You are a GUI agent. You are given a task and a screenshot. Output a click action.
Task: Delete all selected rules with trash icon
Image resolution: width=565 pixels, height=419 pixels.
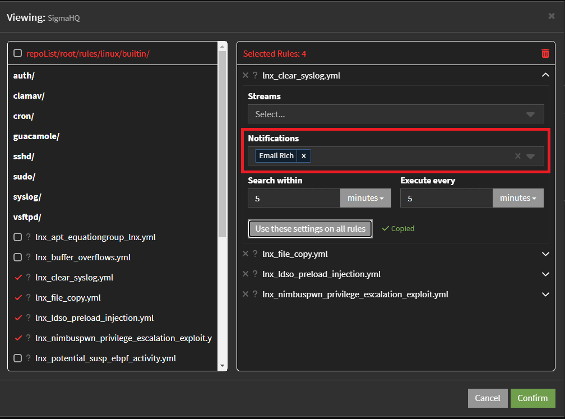(x=545, y=53)
